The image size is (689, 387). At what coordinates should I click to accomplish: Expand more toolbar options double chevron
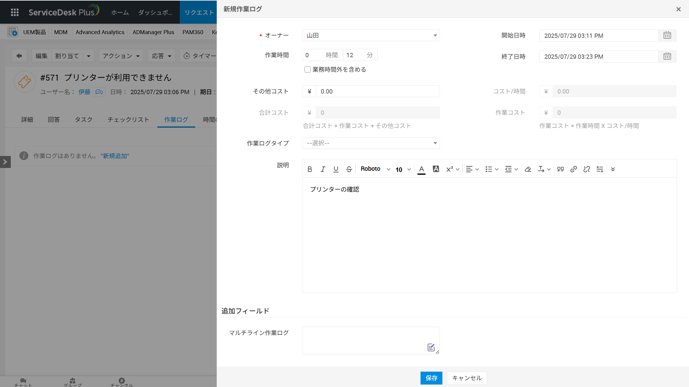613,169
